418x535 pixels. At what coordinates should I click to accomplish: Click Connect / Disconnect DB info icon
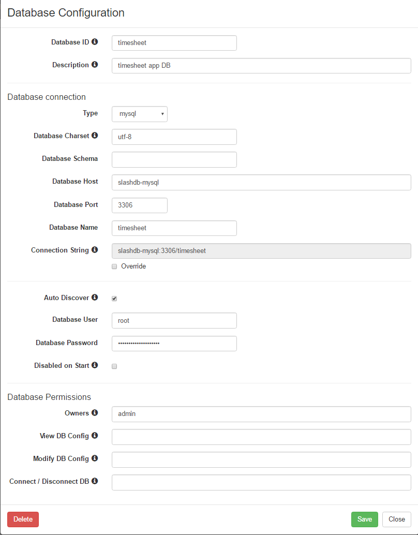coord(95,481)
